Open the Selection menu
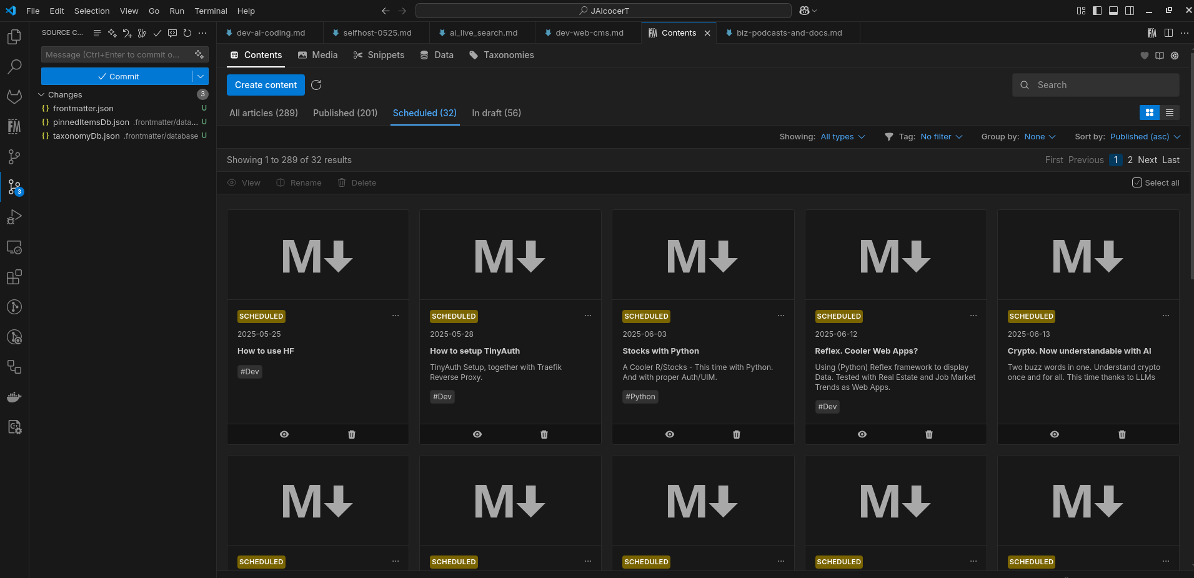 (x=92, y=11)
